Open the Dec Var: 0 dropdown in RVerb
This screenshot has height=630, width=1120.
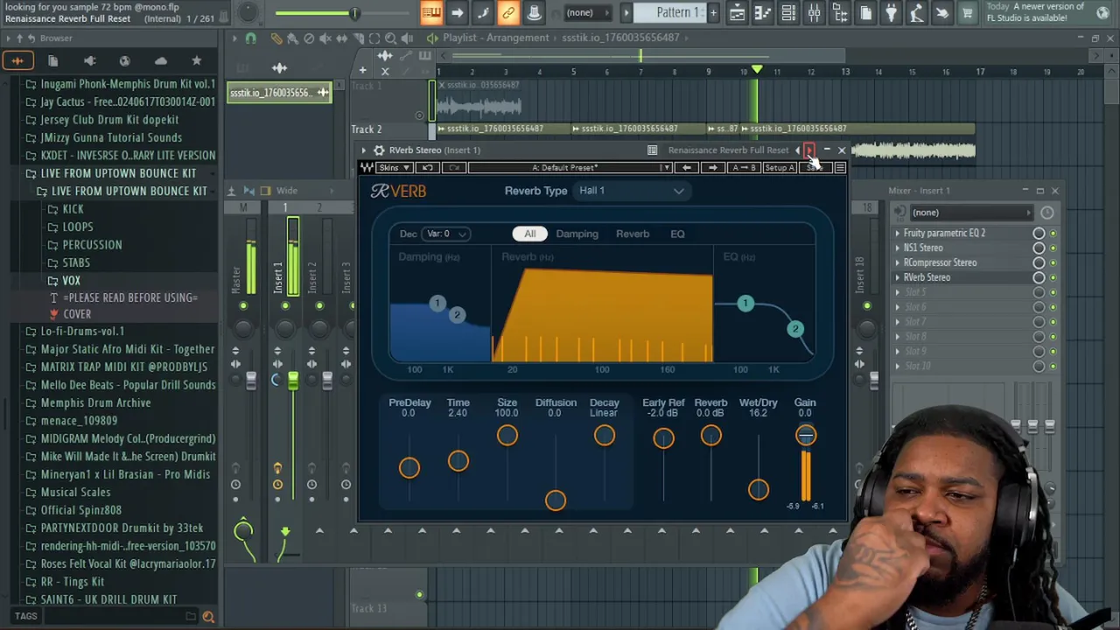445,234
